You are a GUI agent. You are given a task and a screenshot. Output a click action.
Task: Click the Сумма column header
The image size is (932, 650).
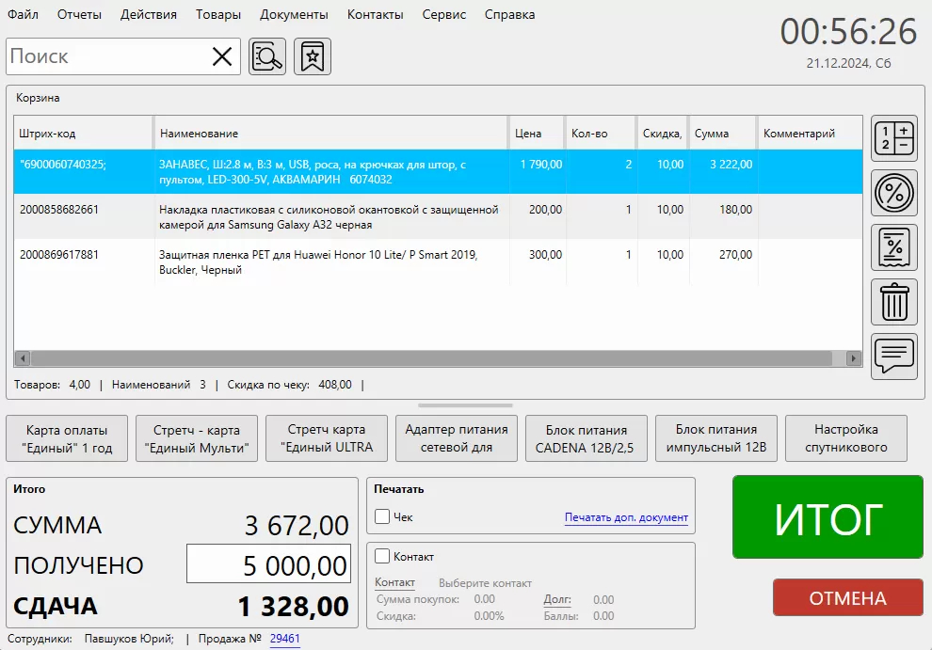(x=723, y=133)
